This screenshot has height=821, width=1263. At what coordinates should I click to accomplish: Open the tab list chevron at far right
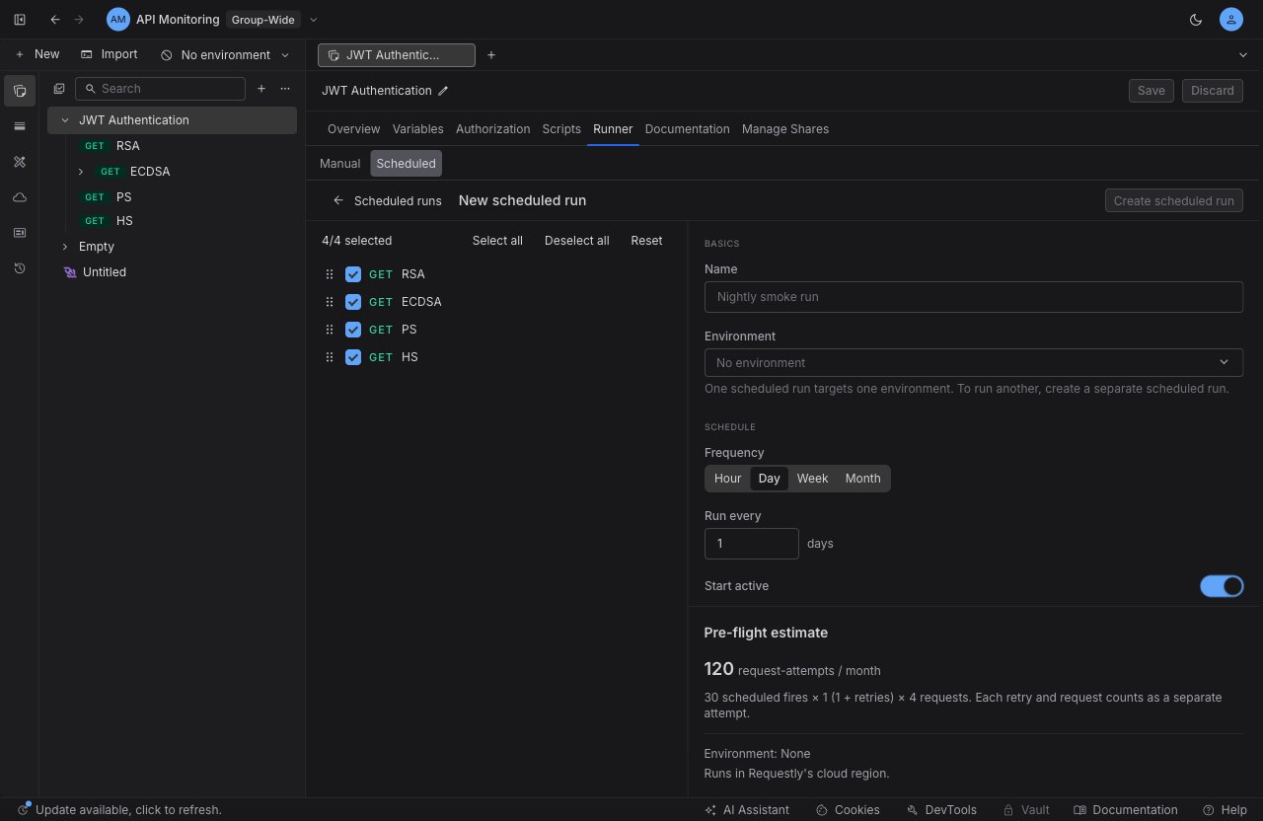[1242, 55]
